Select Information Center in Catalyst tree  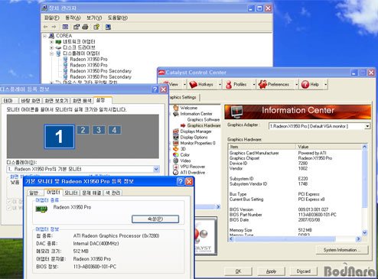click(x=196, y=114)
